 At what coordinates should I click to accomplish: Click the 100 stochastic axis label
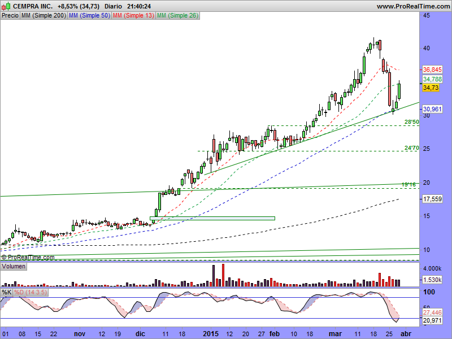[x=429, y=292]
